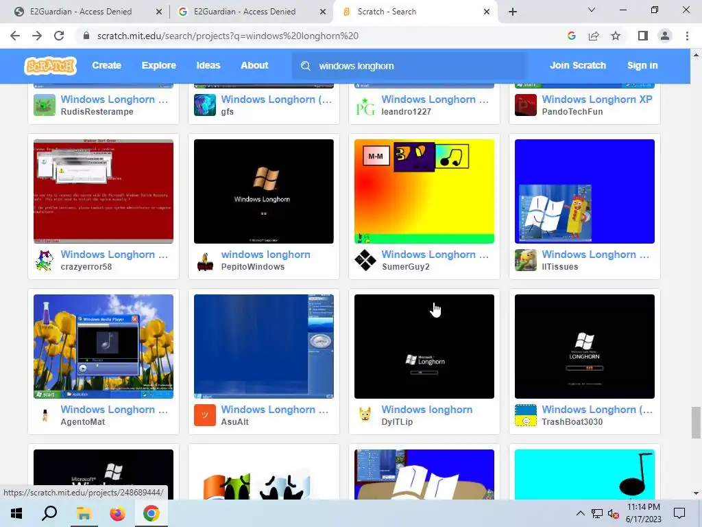The width and height of the screenshot is (702, 527).
Task: Click the muted volume tray icon
Action: pos(613,513)
